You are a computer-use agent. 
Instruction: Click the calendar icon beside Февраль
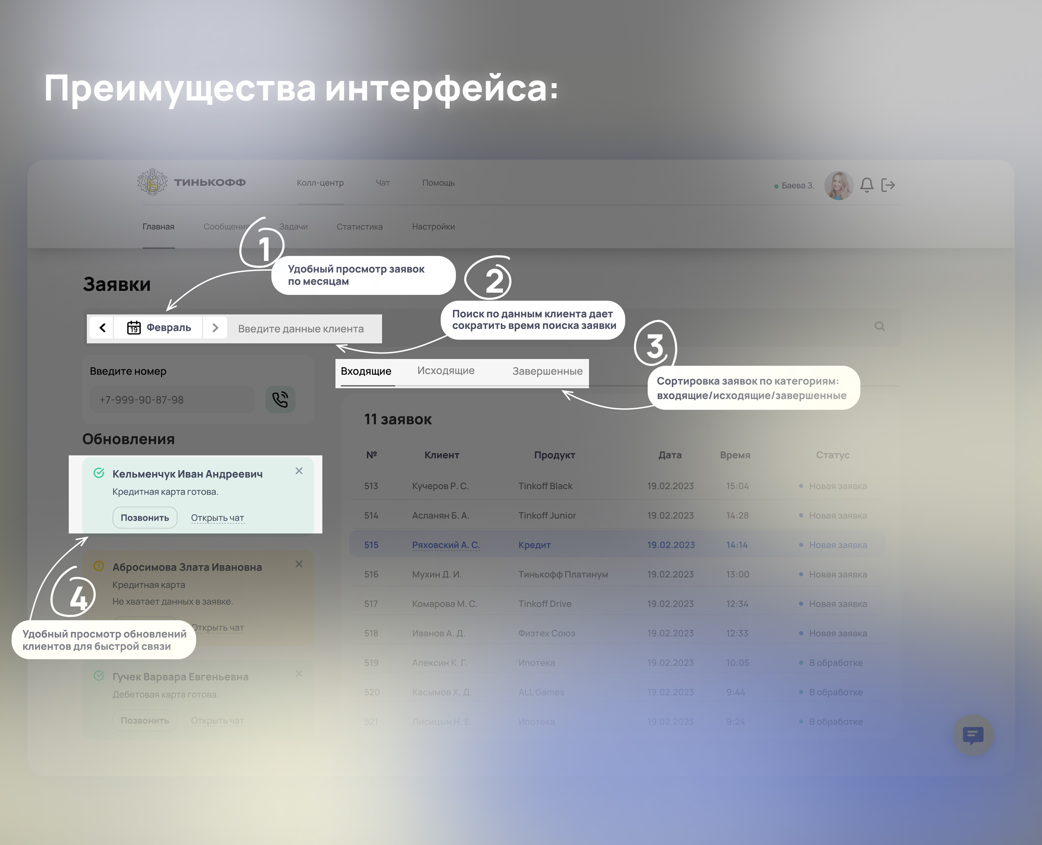click(x=134, y=328)
